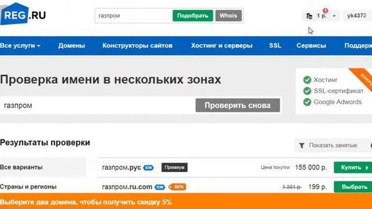
Task: Click the Whois button
Action: 228,16
